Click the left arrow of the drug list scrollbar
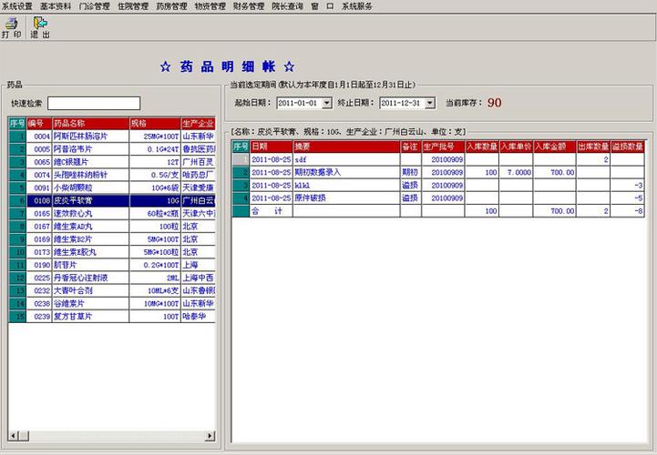This screenshot has height=455, width=657. 14,436
